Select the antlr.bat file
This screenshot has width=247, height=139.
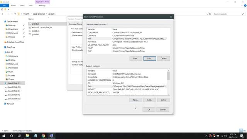tap(35, 24)
